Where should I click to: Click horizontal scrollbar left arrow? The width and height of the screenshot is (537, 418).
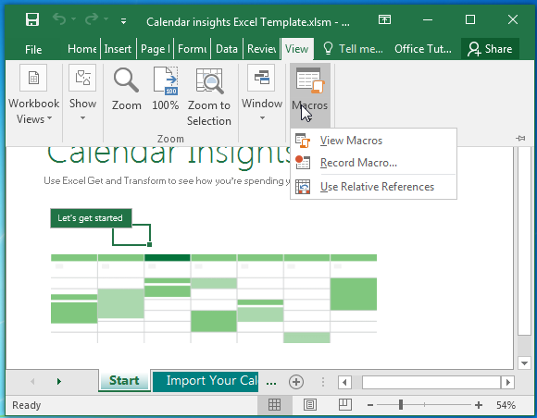click(x=344, y=382)
